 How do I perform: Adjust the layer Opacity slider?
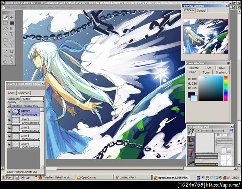[32, 102]
